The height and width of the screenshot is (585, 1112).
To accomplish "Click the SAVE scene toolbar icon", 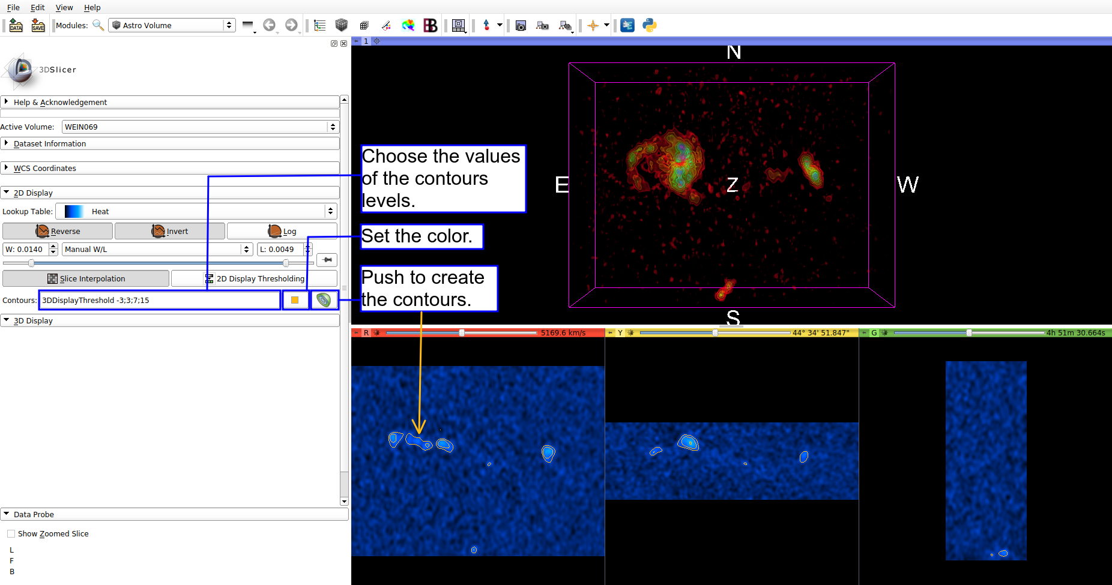I will pos(38,25).
